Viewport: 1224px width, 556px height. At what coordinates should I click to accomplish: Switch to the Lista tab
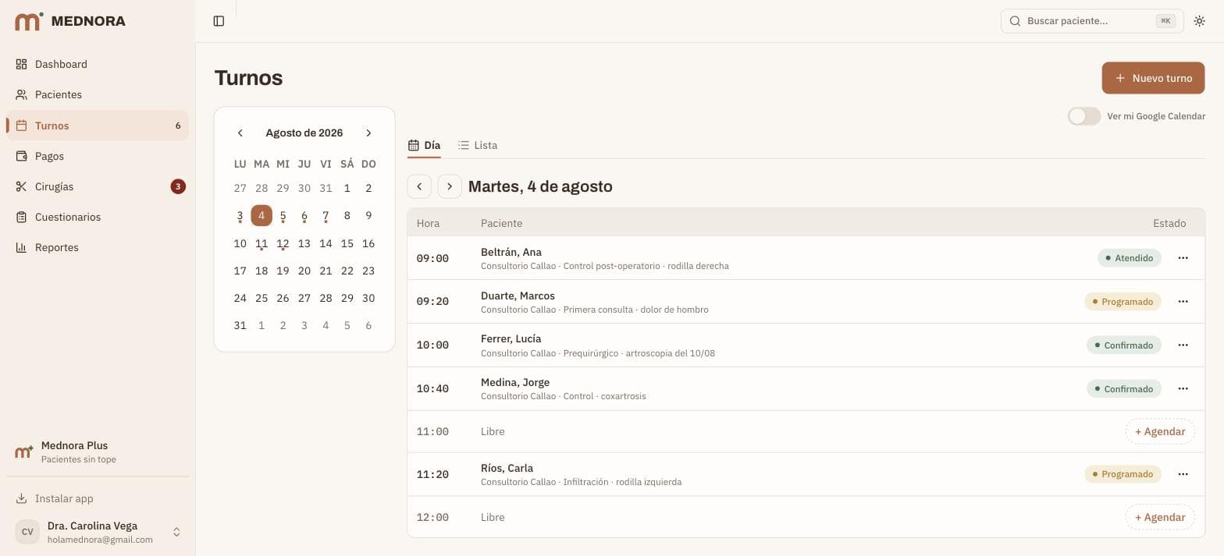point(477,145)
